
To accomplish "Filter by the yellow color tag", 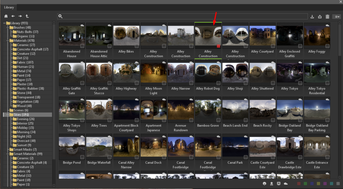I will (319, 184).
